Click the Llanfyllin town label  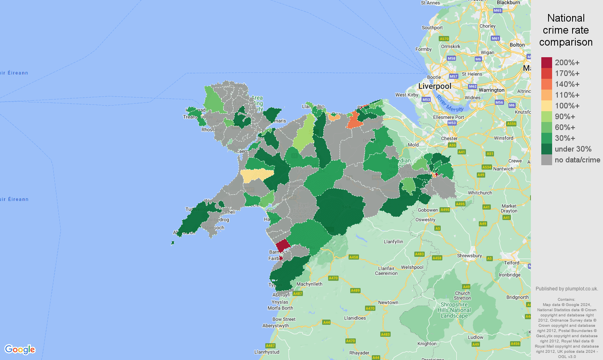point(393,242)
